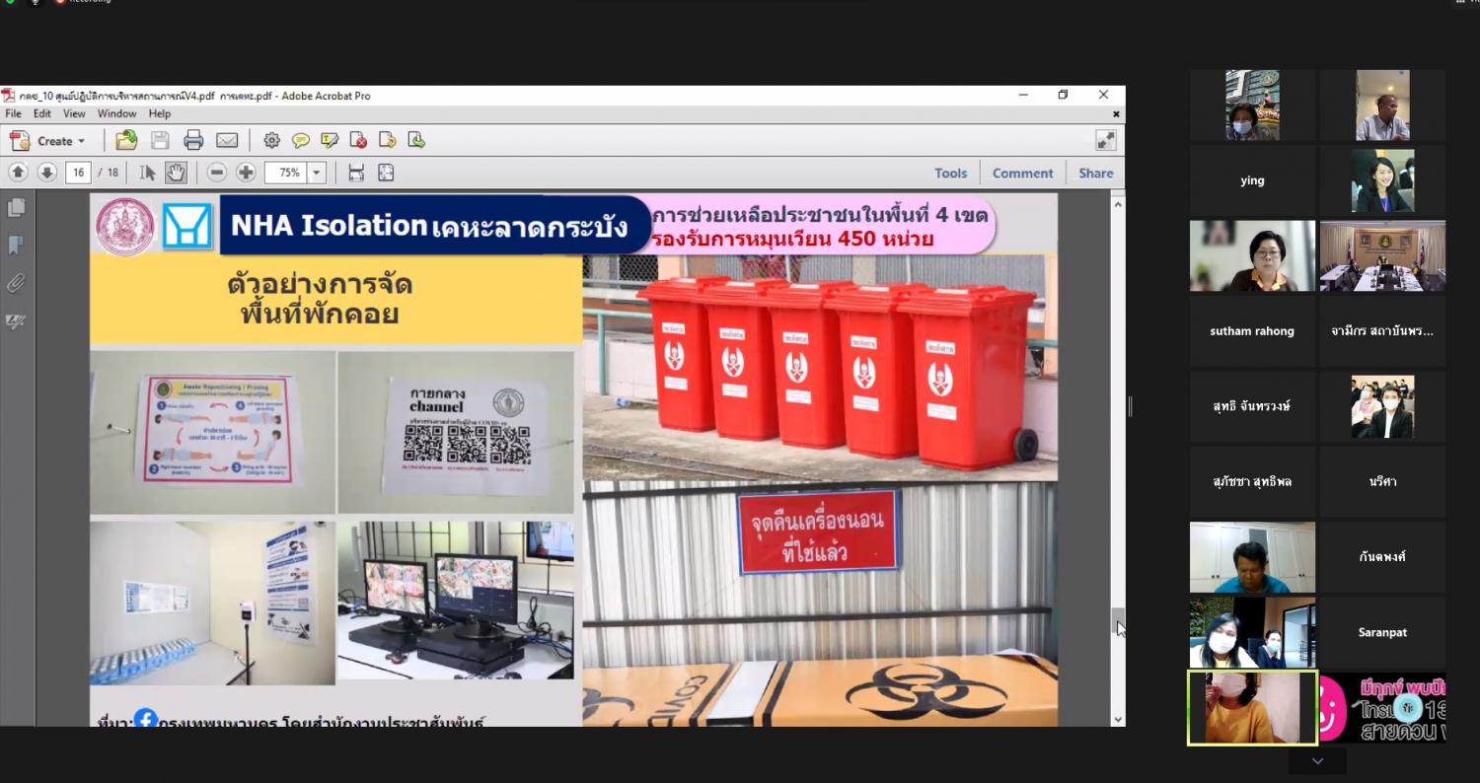Select participant tile สุทธิ จันทรวงษ์

[1252, 406]
